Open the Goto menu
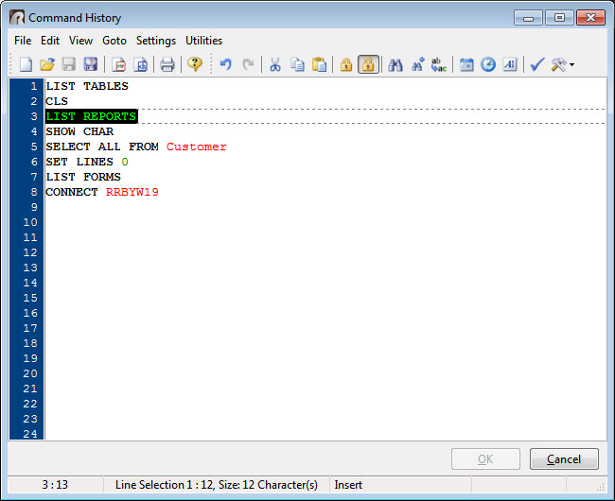The height and width of the screenshot is (501, 615). point(114,41)
